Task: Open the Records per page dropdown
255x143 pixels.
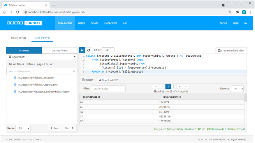Action: tap(237, 89)
